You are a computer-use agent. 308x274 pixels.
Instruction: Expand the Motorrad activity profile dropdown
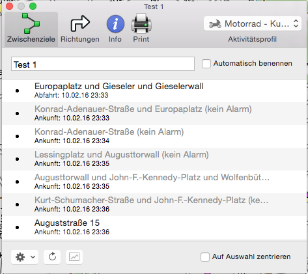[x=253, y=23]
